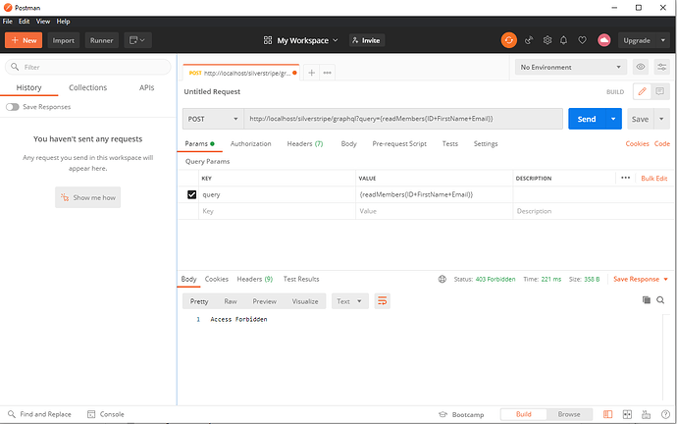Open new tab with plus icon
Image resolution: width=677 pixels, height=424 pixels.
click(x=311, y=73)
